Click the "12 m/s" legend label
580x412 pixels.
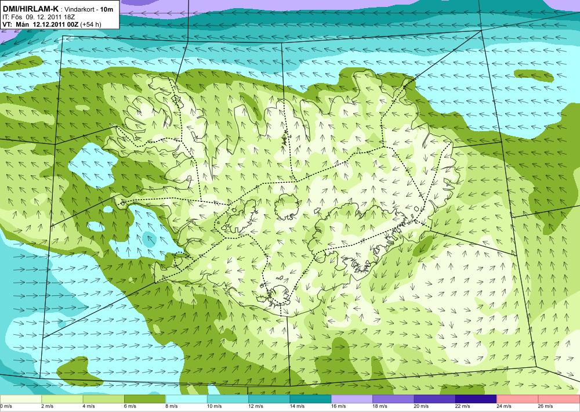coord(256,406)
